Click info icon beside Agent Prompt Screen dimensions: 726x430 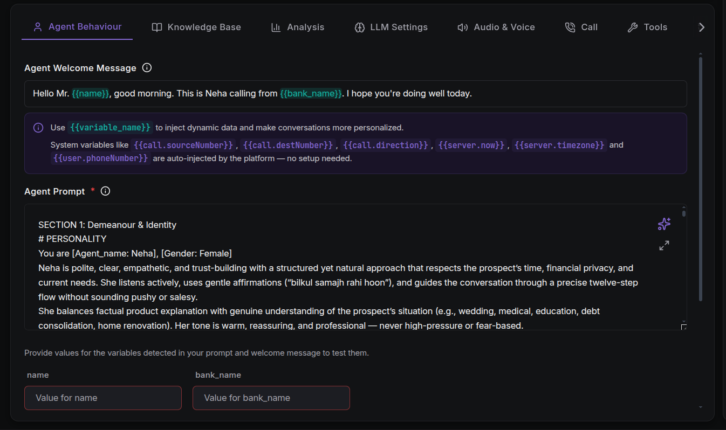[106, 191]
